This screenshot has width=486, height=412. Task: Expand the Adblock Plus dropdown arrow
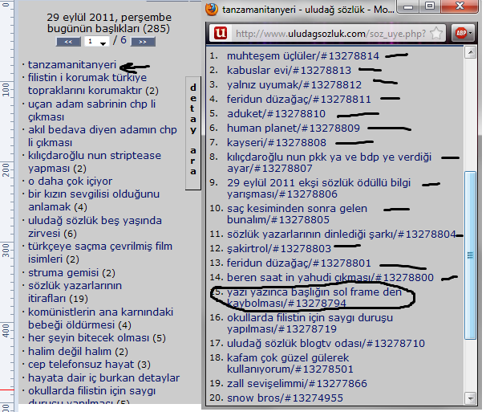[x=471, y=33]
